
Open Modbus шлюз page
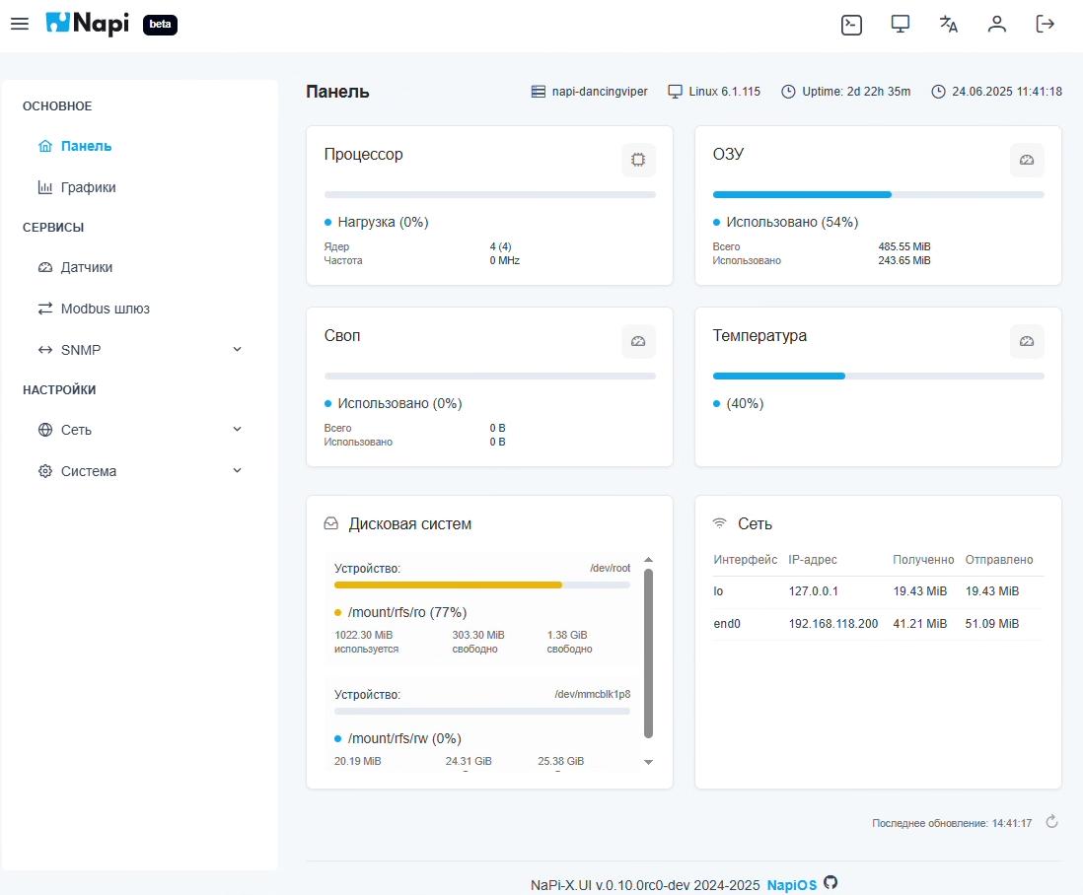tap(105, 309)
